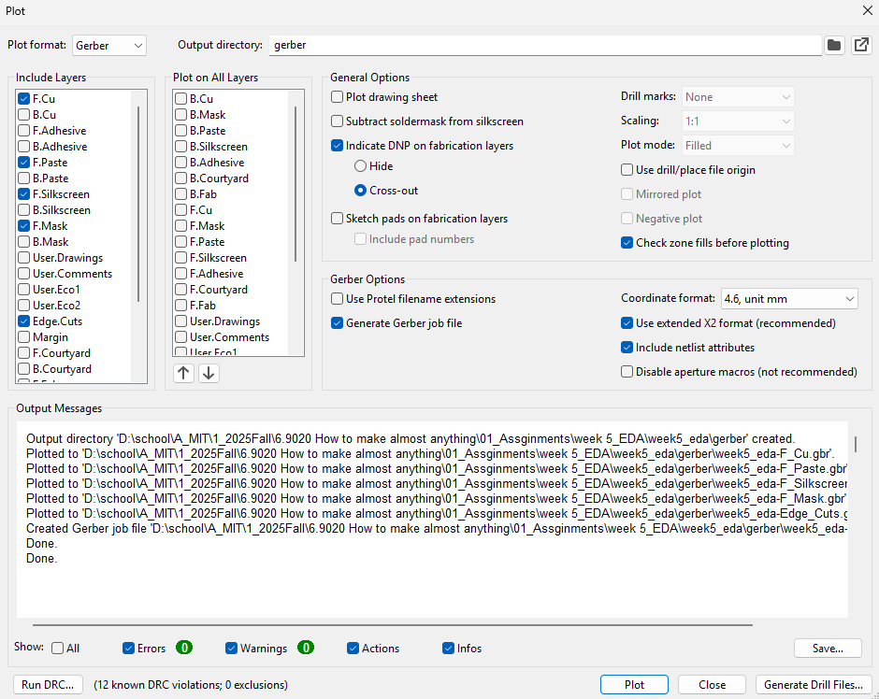
Task: Click the move layer up arrow
Action: click(x=183, y=373)
